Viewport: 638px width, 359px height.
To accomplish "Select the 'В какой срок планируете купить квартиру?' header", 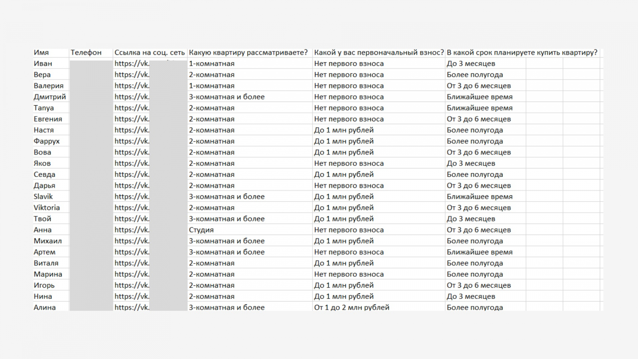I will coord(522,53).
